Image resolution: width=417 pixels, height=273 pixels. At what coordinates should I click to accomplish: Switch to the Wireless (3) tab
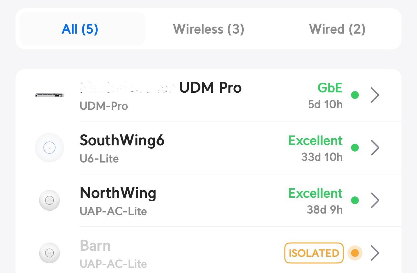(208, 29)
